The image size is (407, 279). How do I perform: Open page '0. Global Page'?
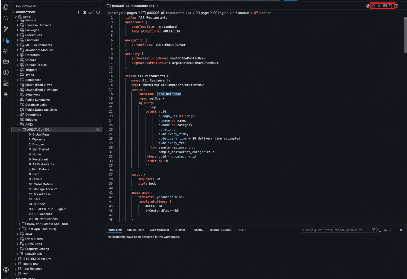39,134
